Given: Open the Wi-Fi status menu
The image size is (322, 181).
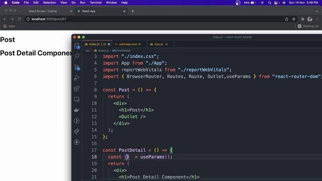Looking at the screenshot, I should click(262, 3).
